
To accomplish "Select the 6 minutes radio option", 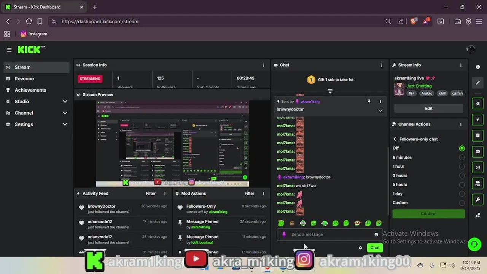I will pyautogui.click(x=462, y=157).
